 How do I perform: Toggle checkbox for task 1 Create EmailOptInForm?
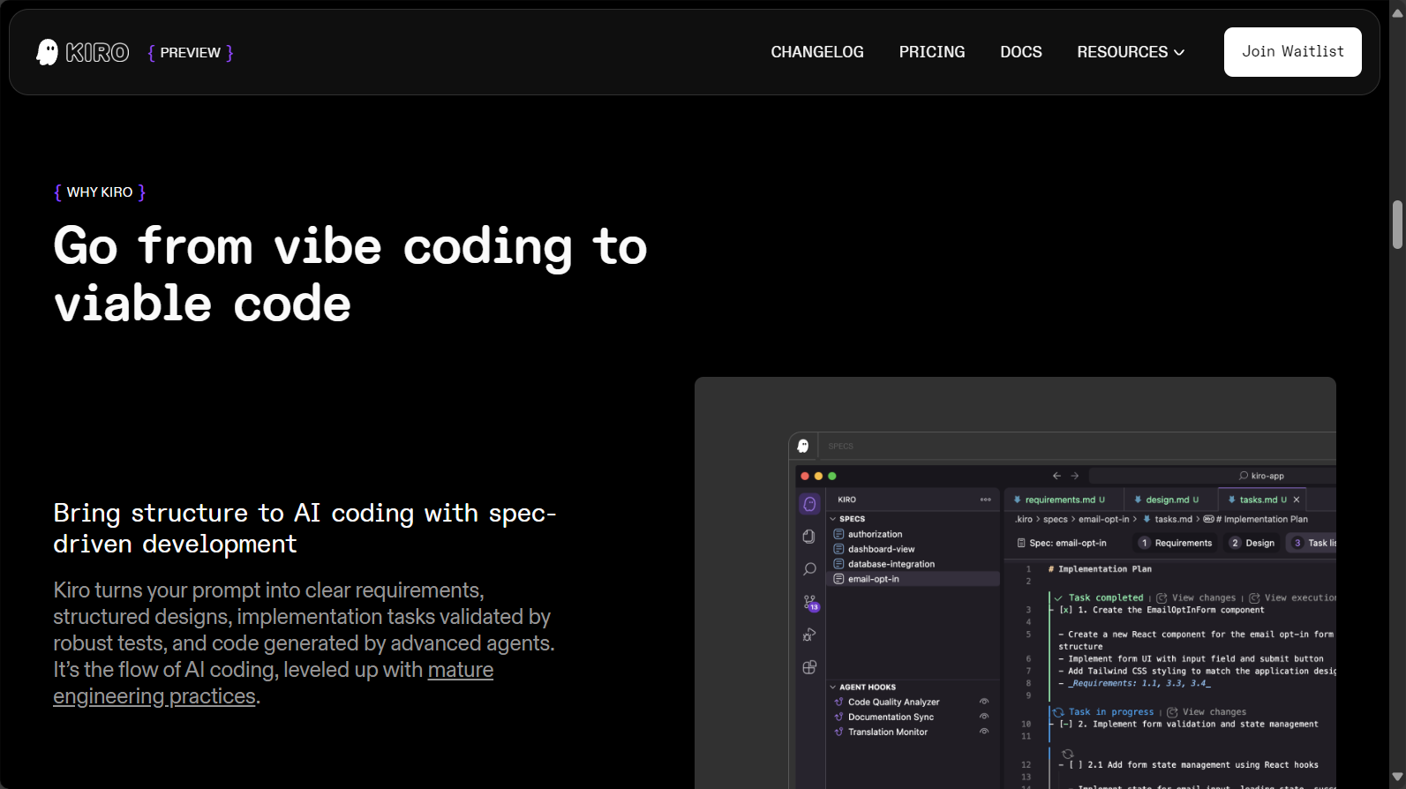click(x=1066, y=610)
